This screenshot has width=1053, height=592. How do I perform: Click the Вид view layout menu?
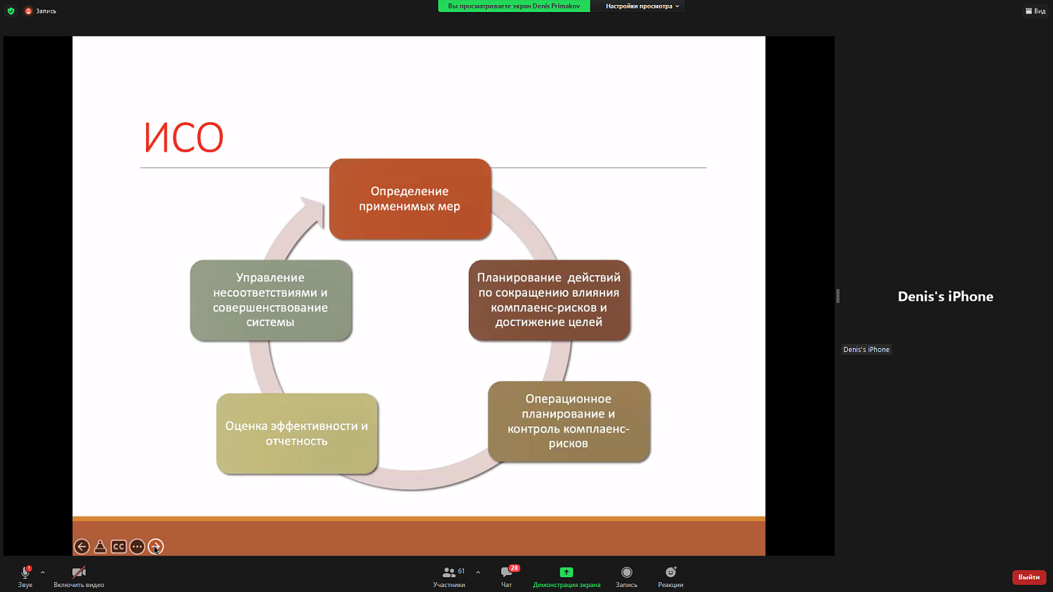1035,11
